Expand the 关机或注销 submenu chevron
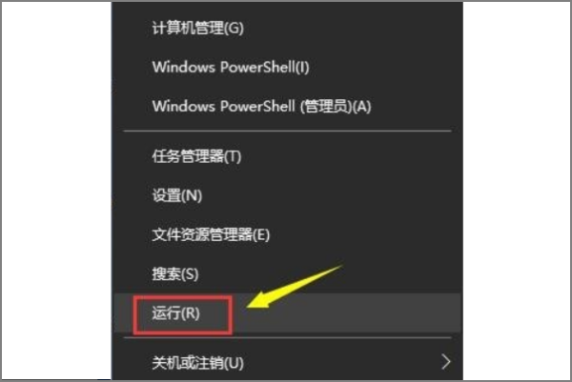The image size is (572, 382). [446, 362]
